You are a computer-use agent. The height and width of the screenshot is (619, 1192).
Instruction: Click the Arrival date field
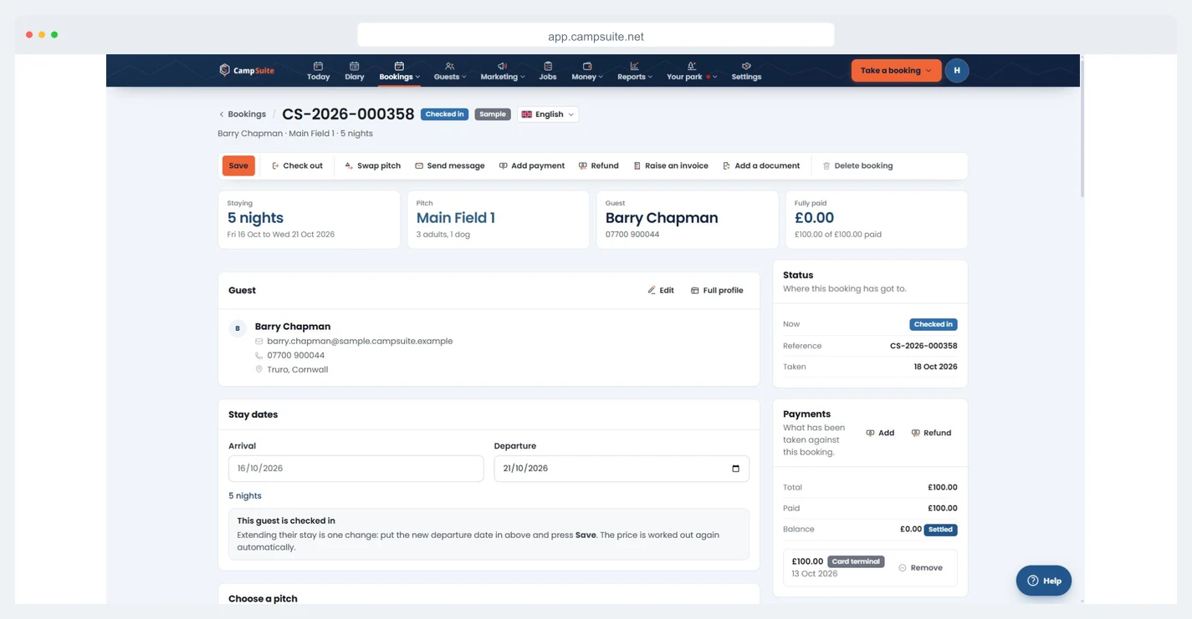[x=356, y=469]
